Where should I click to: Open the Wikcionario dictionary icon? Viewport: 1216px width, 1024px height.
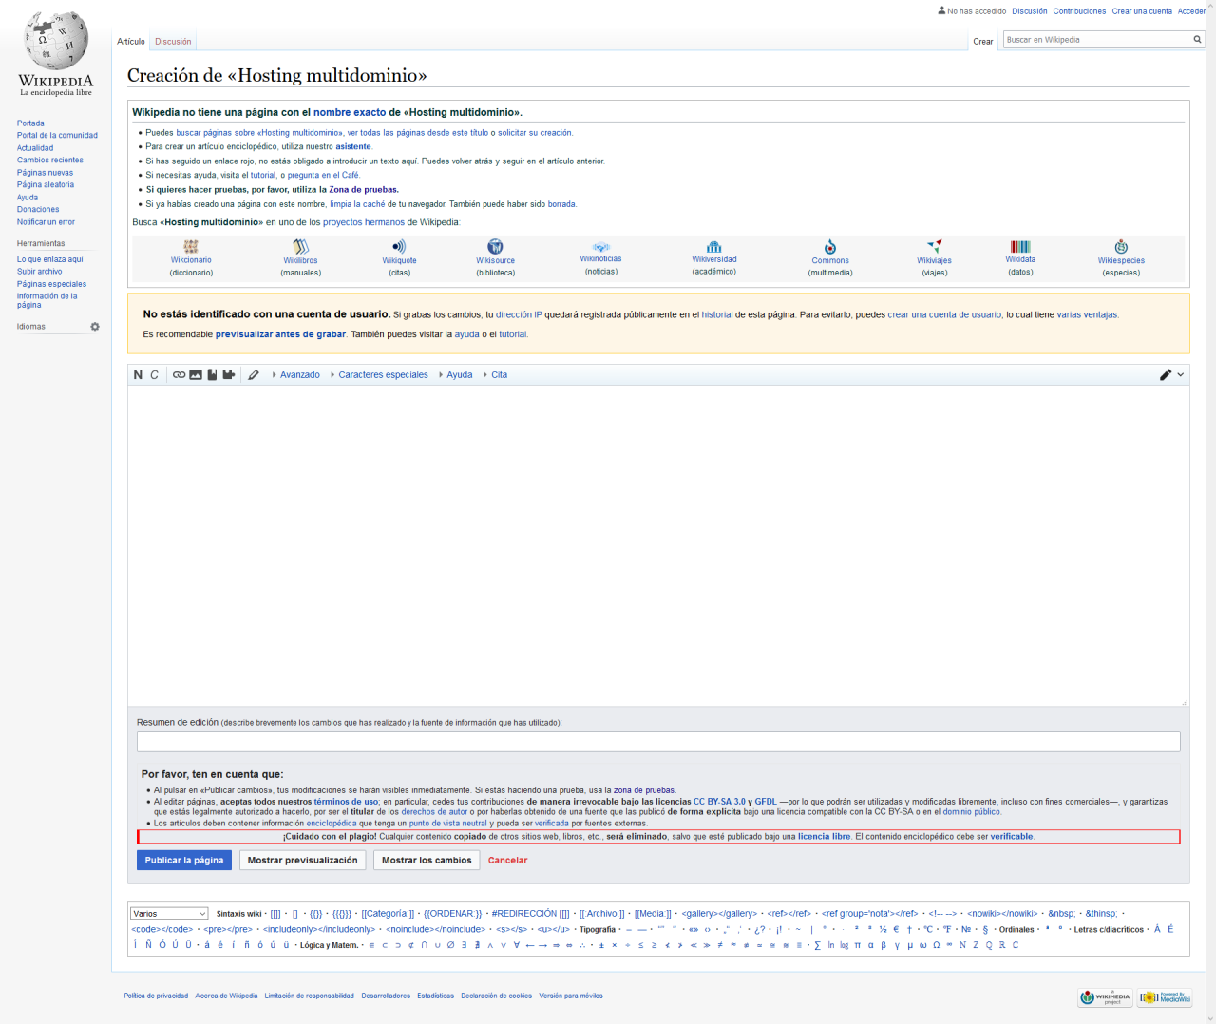click(x=191, y=249)
